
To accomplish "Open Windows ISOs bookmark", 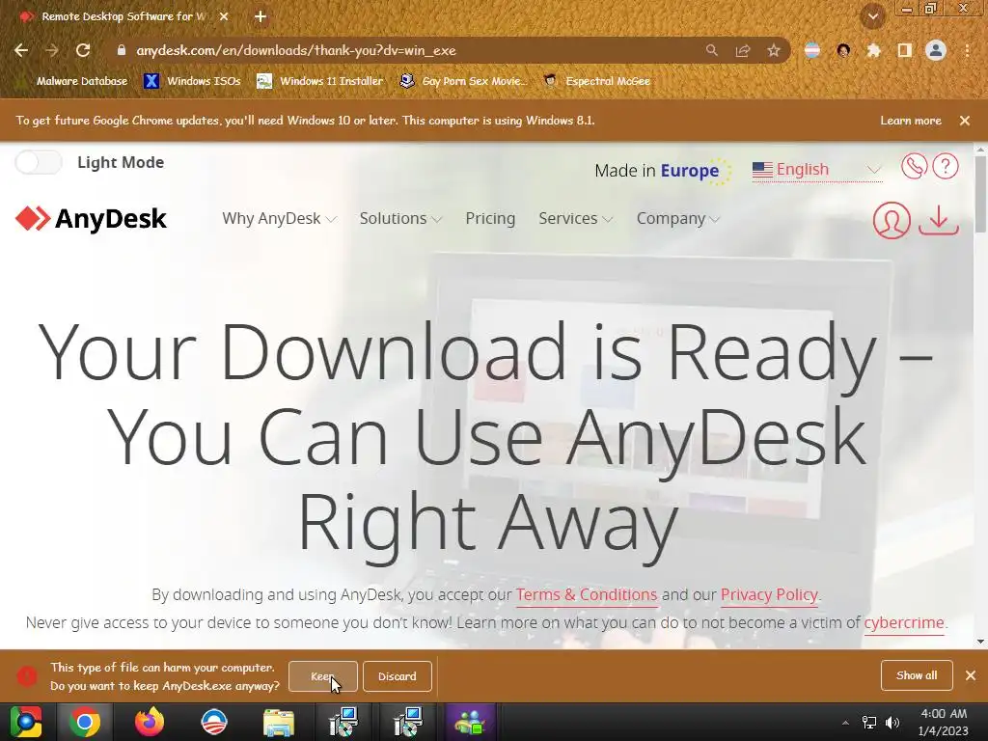I will [x=192, y=81].
